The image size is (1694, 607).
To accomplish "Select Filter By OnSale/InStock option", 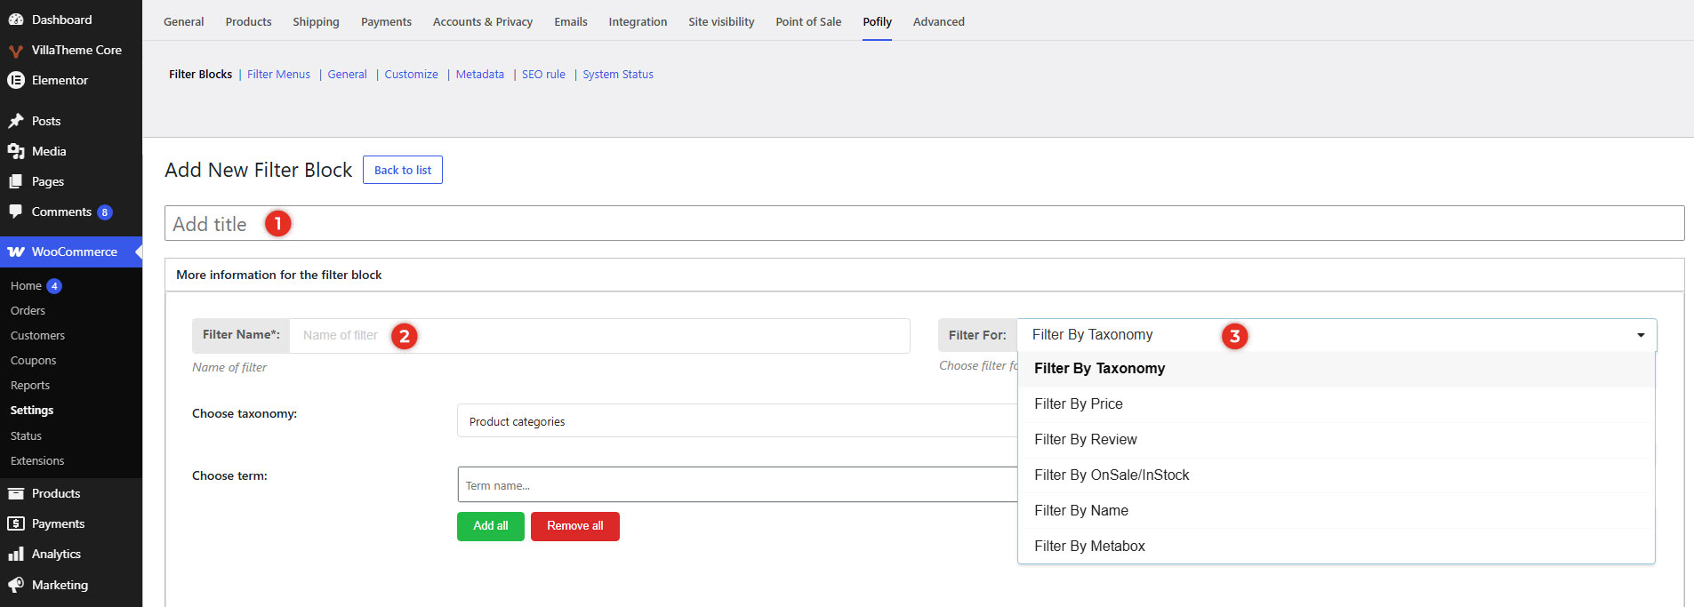I will pos(1336,475).
